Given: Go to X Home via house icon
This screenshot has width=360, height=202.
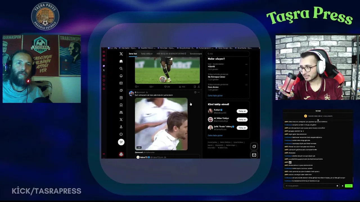Looking at the screenshot, I should pyautogui.click(x=121, y=61).
